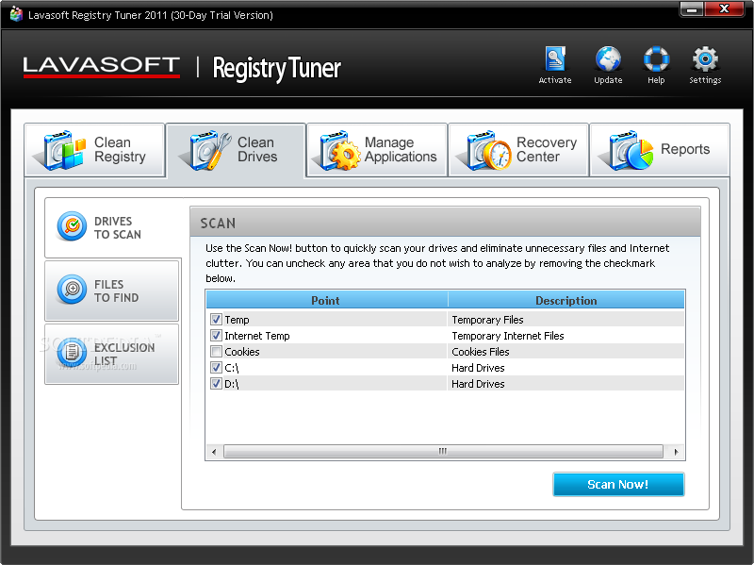Open the Manage Applications tab
The image size is (754, 565).
pyautogui.click(x=377, y=150)
